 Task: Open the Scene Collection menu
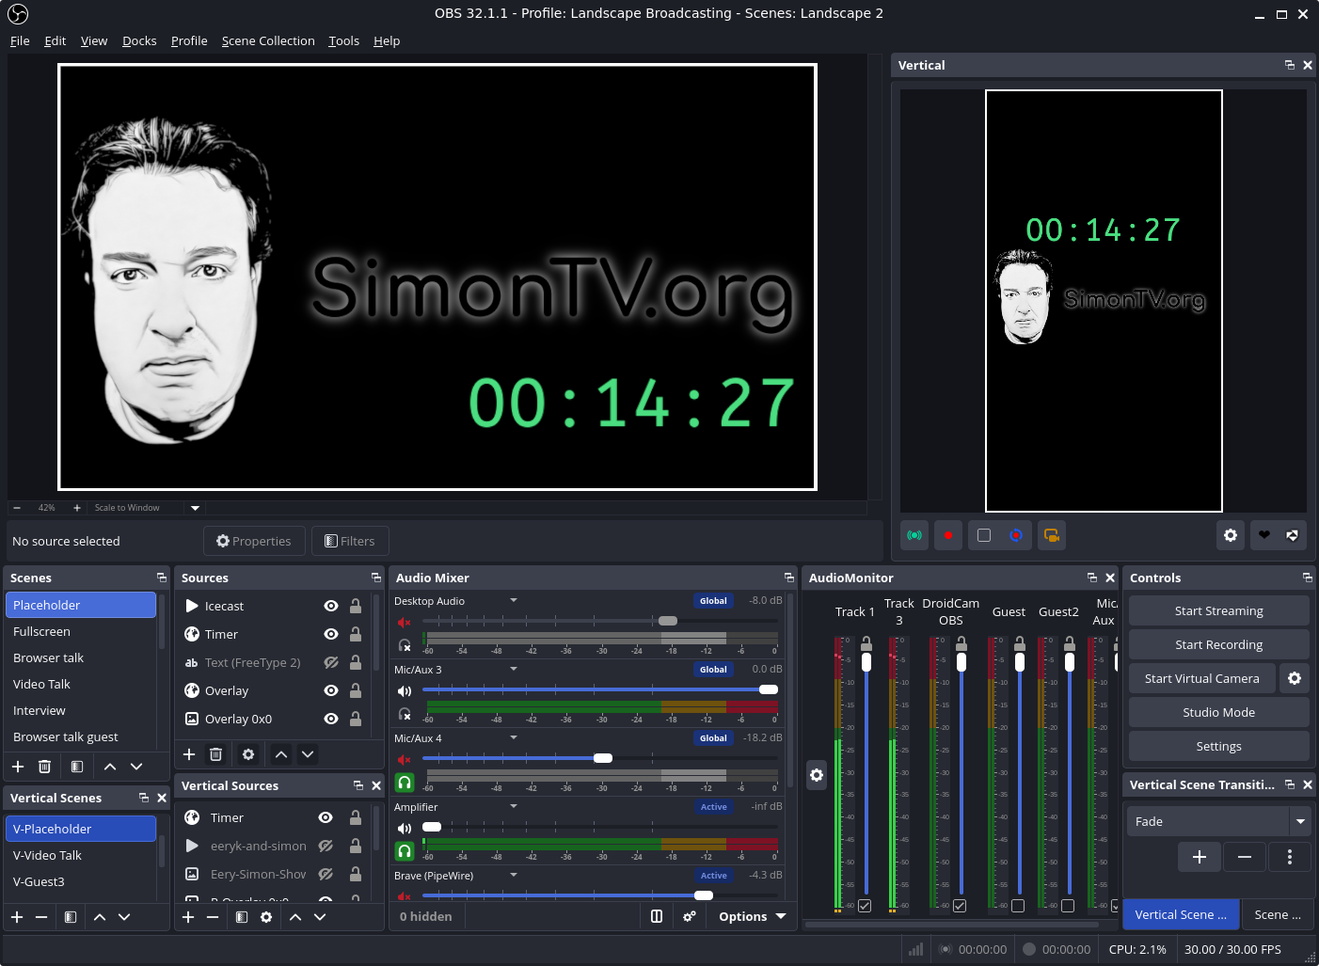pyautogui.click(x=268, y=40)
